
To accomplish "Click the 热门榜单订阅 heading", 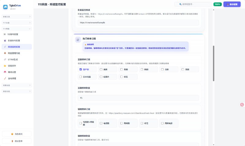I will click(x=89, y=39).
